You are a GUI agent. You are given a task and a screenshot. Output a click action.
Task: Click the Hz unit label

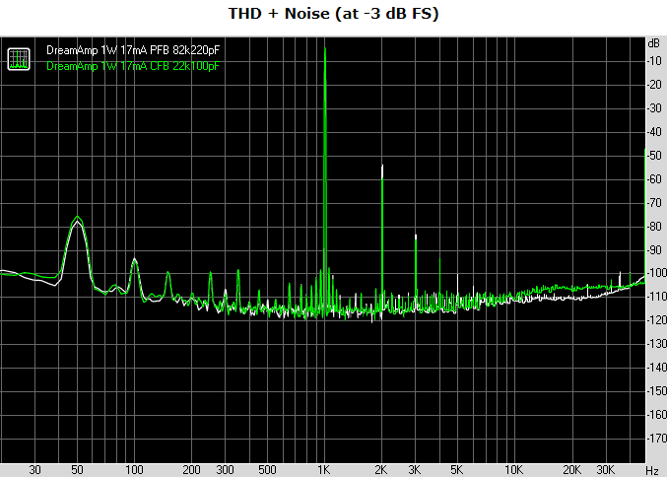point(652,471)
